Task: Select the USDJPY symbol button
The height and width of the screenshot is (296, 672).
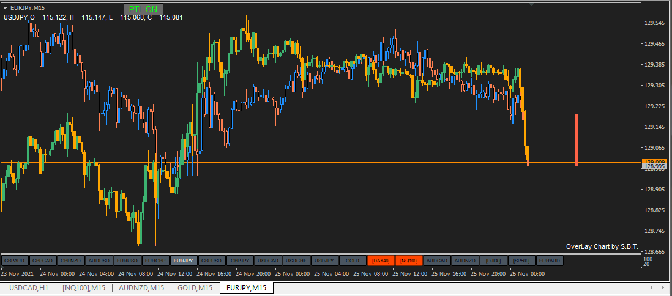Action: point(324,261)
